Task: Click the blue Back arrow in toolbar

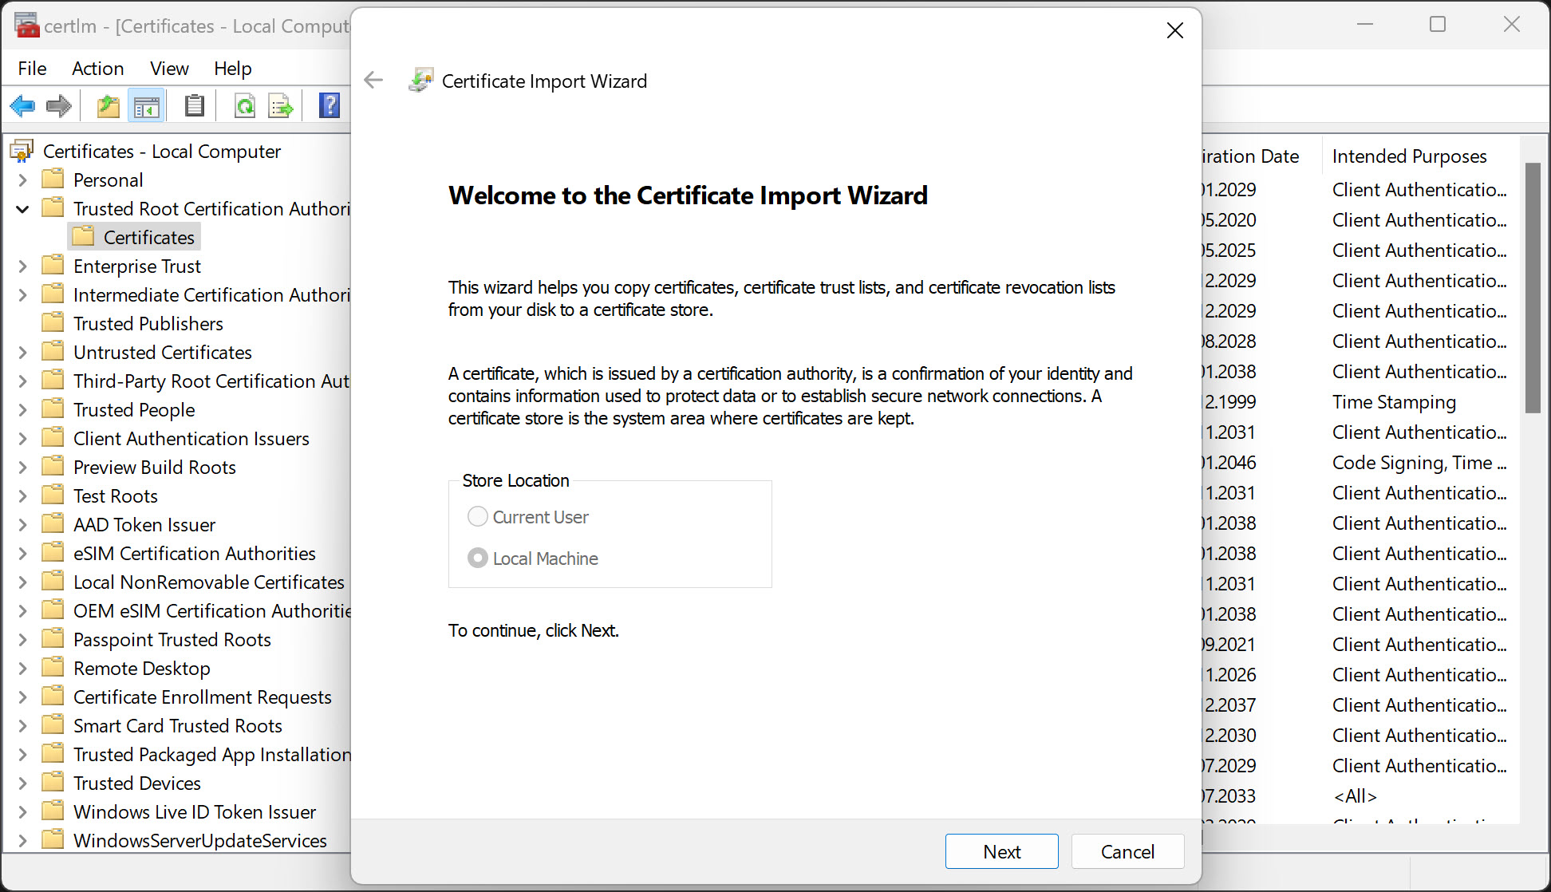Action: (x=22, y=105)
